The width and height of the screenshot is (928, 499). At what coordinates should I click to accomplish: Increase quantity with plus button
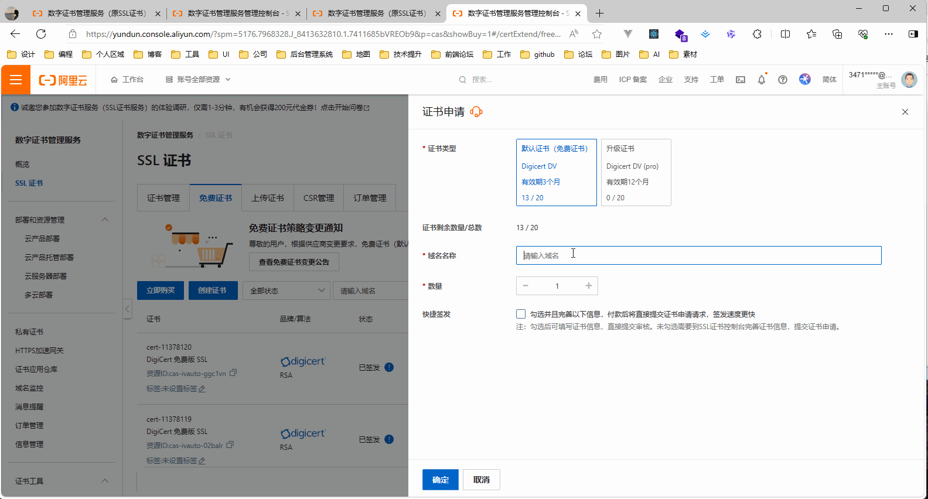589,286
